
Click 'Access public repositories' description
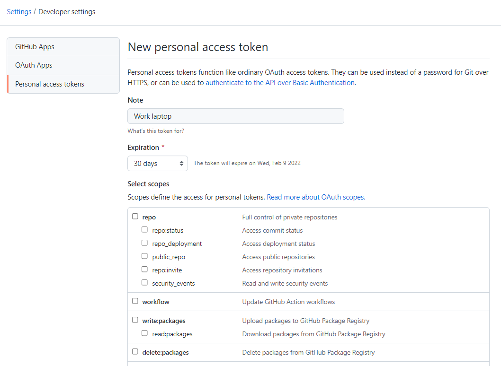tap(278, 257)
